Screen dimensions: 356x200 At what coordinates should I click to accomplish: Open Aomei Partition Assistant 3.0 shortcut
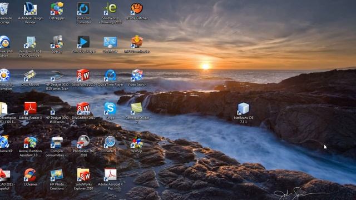point(30,142)
